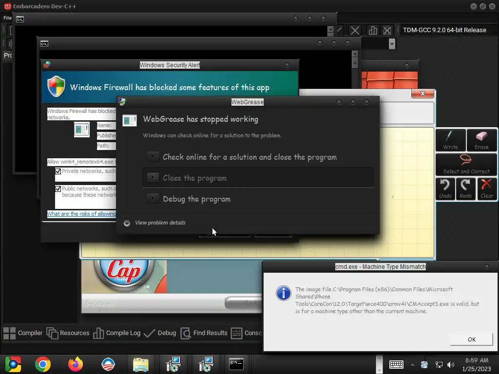Launch Firefox from the taskbar
The width and height of the screenshot is (499, 374).
pyautogui.click(x=76, y=364)
